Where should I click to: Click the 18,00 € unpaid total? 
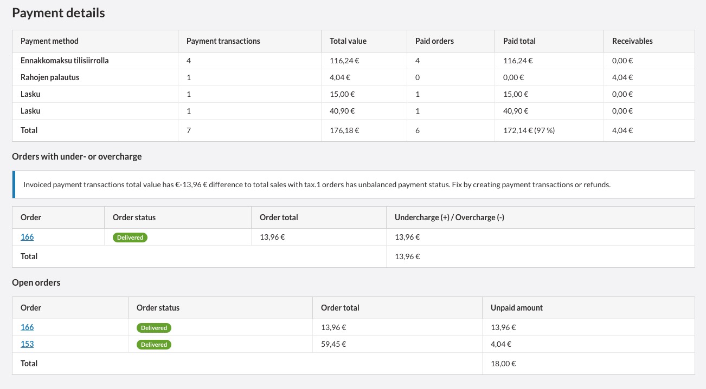[503, 364]
